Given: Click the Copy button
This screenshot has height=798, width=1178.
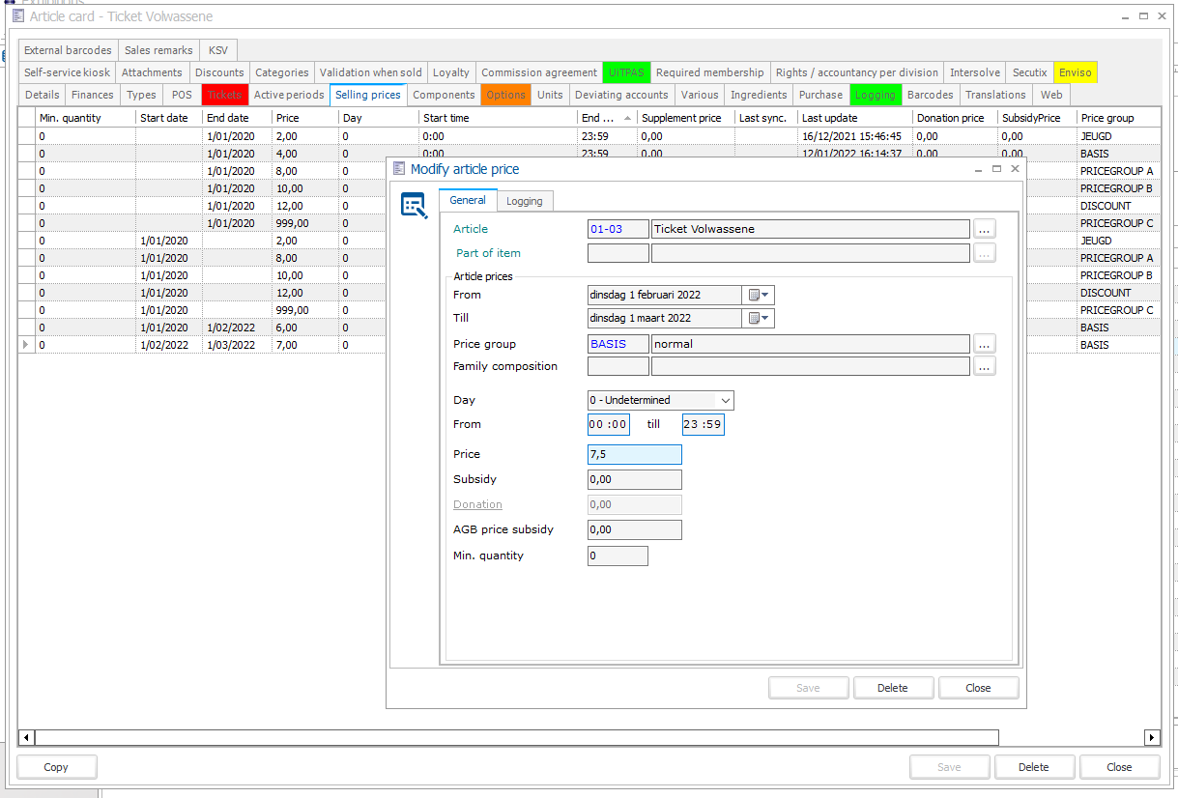Looking at the screenshot, I should [56, 767].
